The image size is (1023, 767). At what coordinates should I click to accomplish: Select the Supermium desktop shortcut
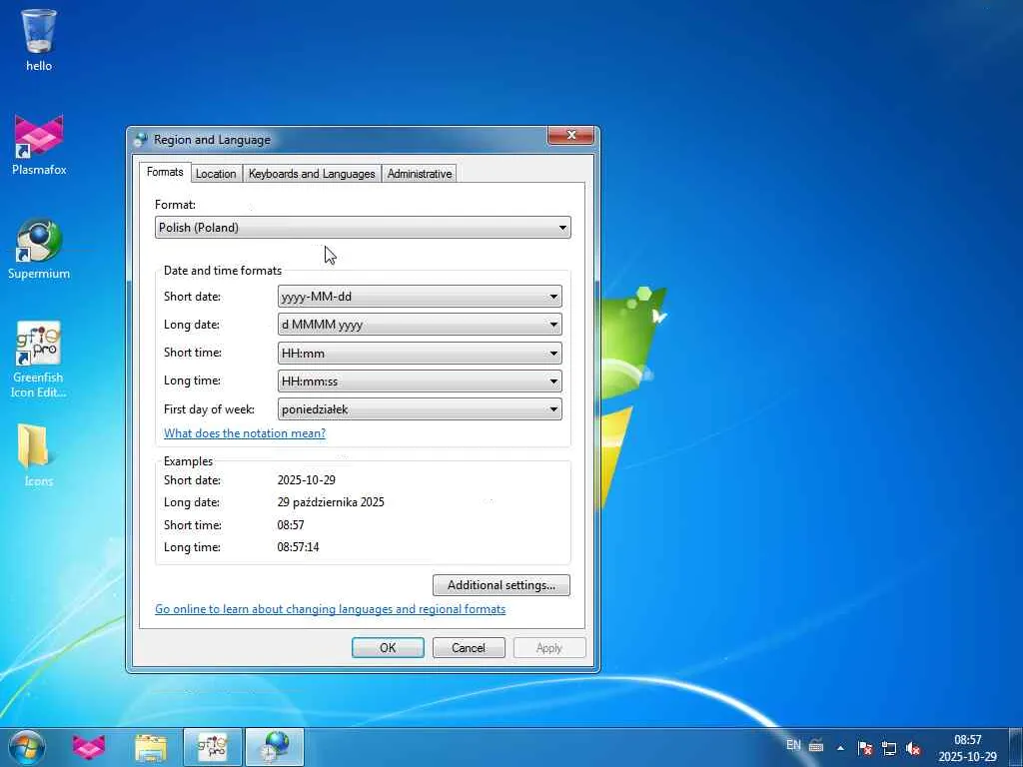click(x=39, y=249)
